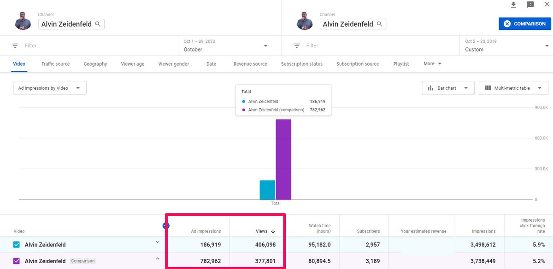Click the search magnifier in comparison Channel field
The height and width of the screenshot is (269, 553).
click(380, 23)
